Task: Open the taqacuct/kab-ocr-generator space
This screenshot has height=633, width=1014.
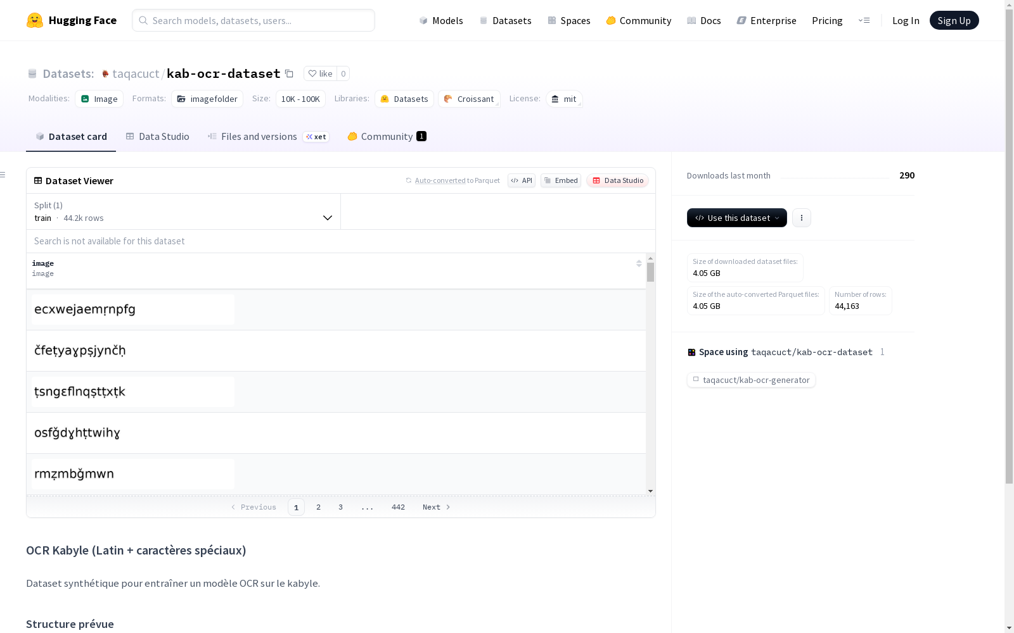Action: [751, 380]
